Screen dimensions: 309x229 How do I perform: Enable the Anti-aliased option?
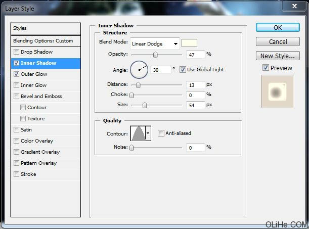(161, 133)
